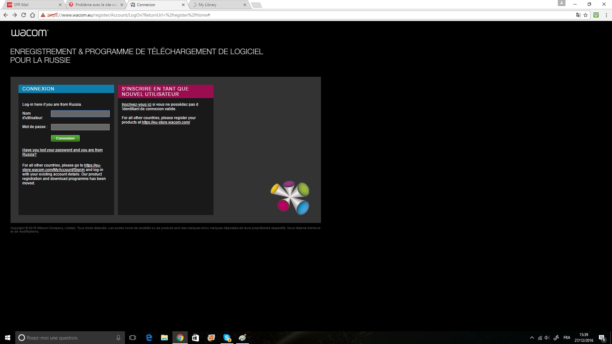Open the Action Center notifications
This screenshot has width=612, height=344.
[602, 338]
